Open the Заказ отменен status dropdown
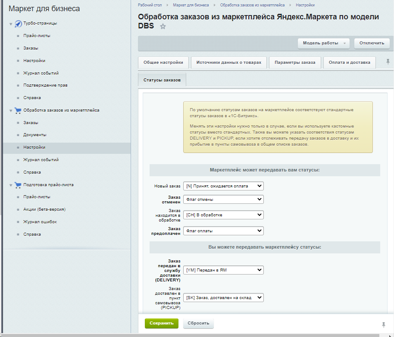The image size is (394, 337). point(223,200)
